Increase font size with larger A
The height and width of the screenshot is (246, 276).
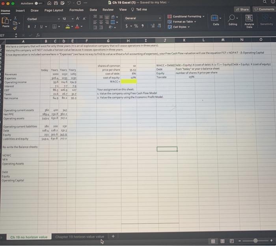[78, 18]
